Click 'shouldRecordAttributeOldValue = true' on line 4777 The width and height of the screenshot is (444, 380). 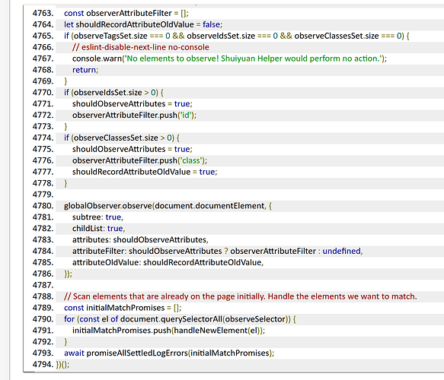click(144, 172)
